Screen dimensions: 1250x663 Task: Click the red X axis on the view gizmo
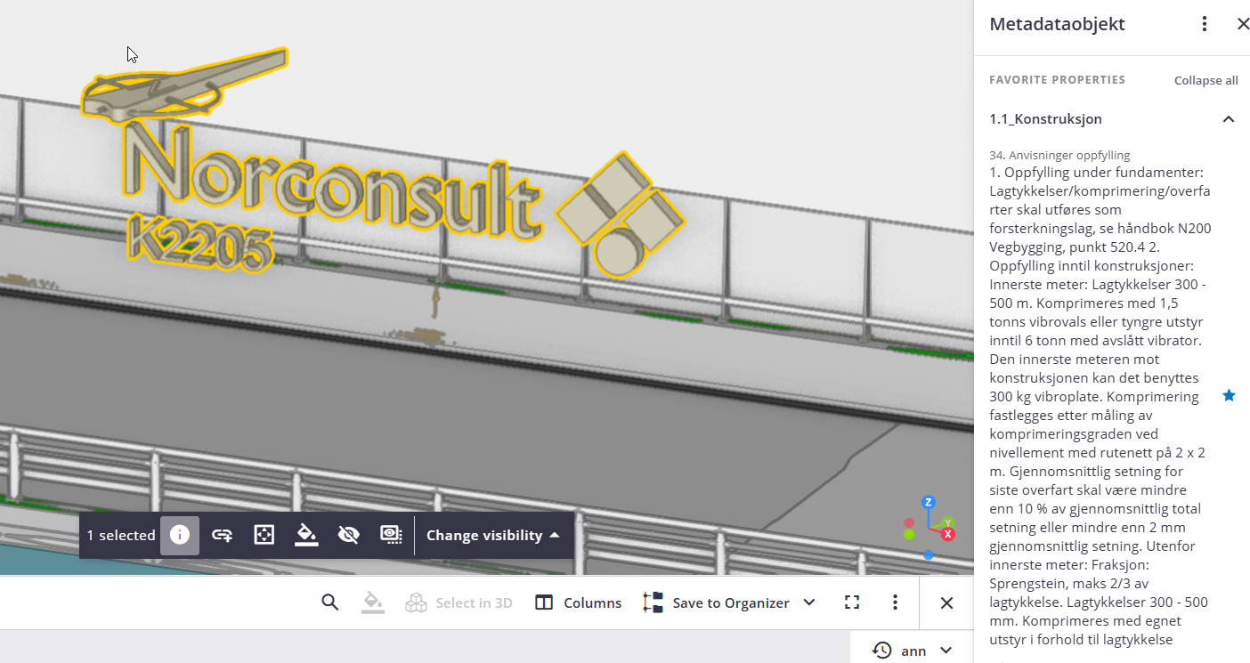tap(948, 534)
